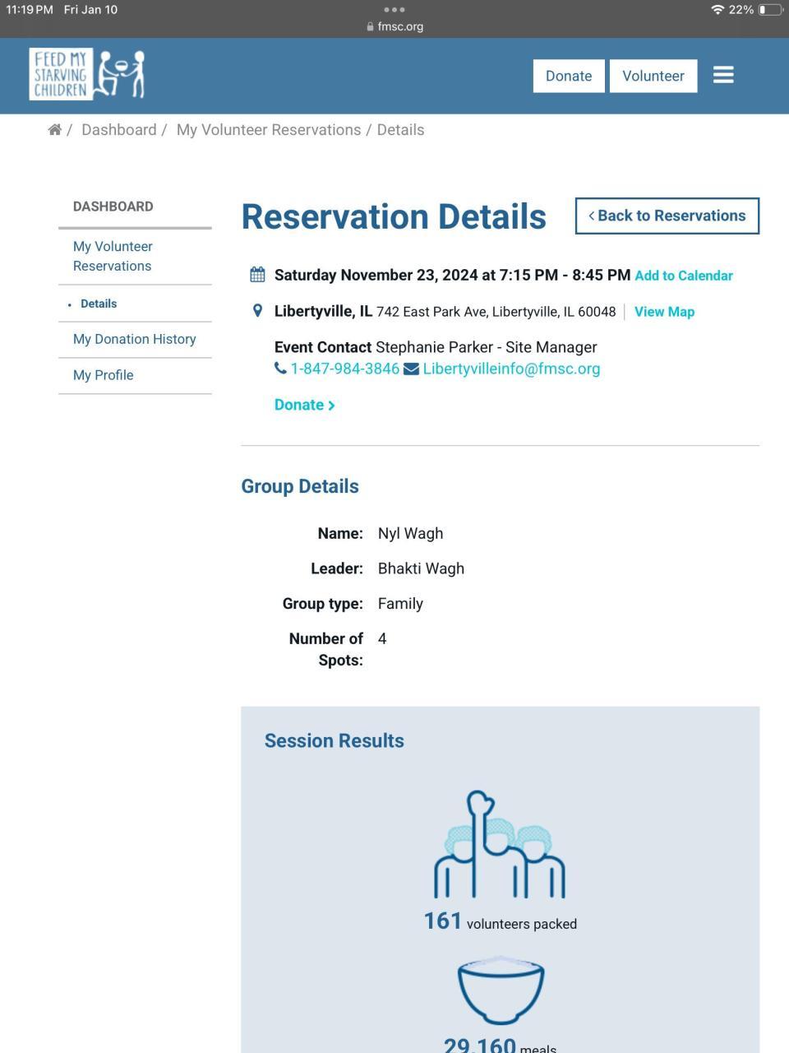
Task: Go back using Back to Reservations
Action: pyautogui.click(x=667, y=216)
